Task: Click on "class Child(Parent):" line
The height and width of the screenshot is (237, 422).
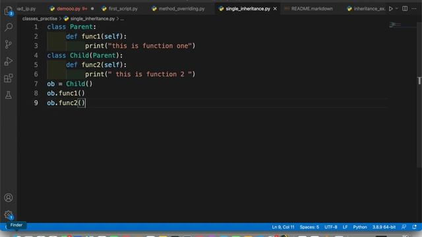Action: click(x=85, y=55)
